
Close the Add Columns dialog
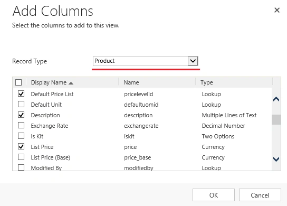277,10
